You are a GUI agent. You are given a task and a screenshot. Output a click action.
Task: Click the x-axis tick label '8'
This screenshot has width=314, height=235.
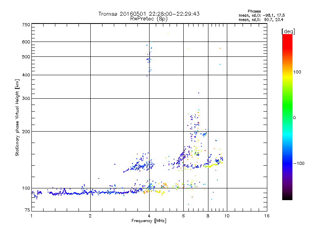[x=208, y=216]
